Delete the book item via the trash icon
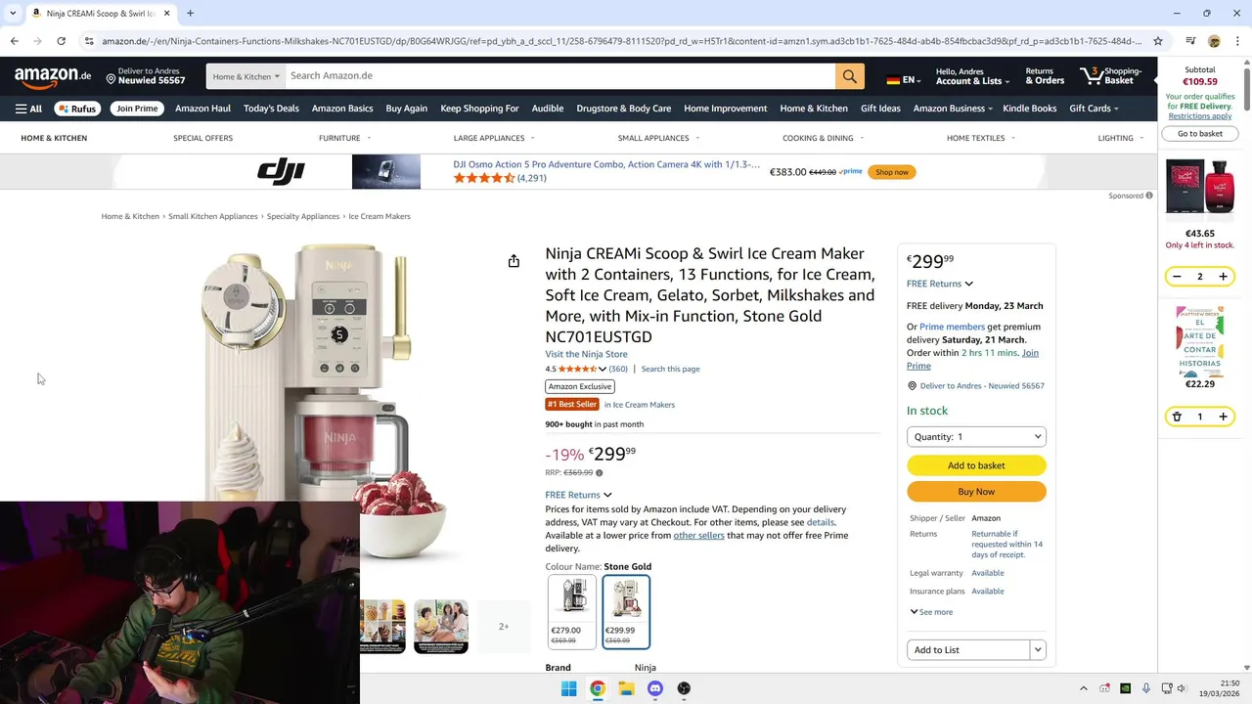The image size is (1252, 704). point(1178,417)
